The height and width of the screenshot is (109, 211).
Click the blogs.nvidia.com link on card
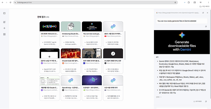click(x=93, y=90)
